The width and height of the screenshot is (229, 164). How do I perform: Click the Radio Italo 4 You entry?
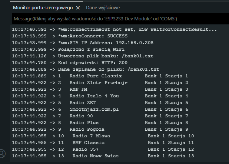point(94,96)
